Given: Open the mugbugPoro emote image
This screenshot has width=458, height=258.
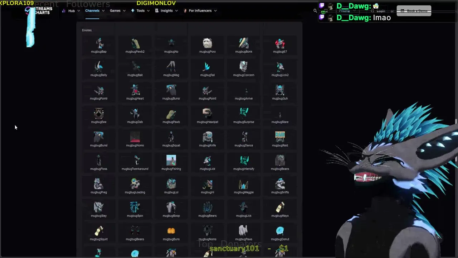Looking at the screenshot, I should [x=208, y=43].
